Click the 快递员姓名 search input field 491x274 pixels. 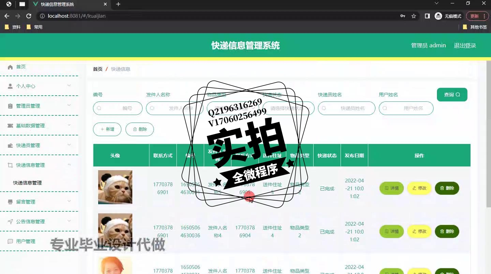tap(347, 108)
